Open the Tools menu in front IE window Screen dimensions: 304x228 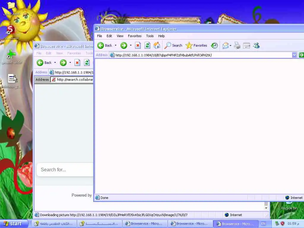[150, 36]
